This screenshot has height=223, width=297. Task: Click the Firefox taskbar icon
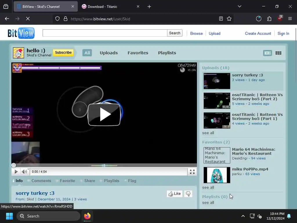87,216
